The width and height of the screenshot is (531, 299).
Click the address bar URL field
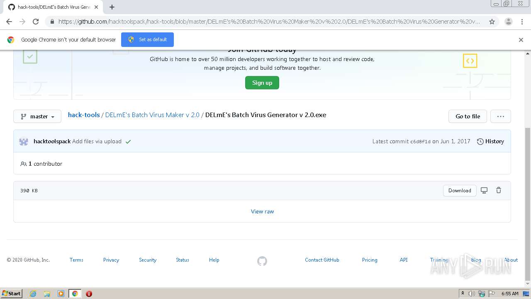[269, 22]
